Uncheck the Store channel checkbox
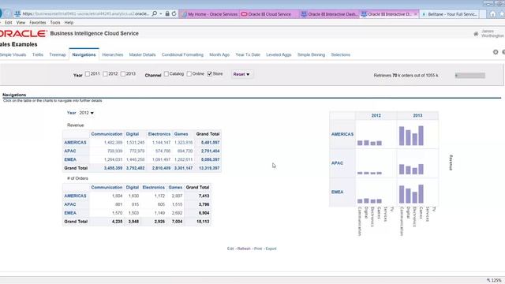505x284 pixels. [210, 73]
